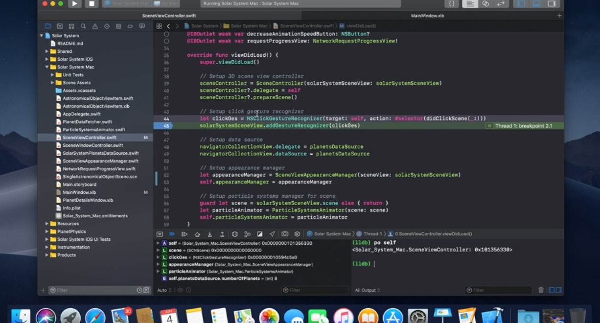This screenshot has width=600, height=323.
Task: Switch to MainWindow.xib tab
Action: pyautogui.click(x=428, y=16)
